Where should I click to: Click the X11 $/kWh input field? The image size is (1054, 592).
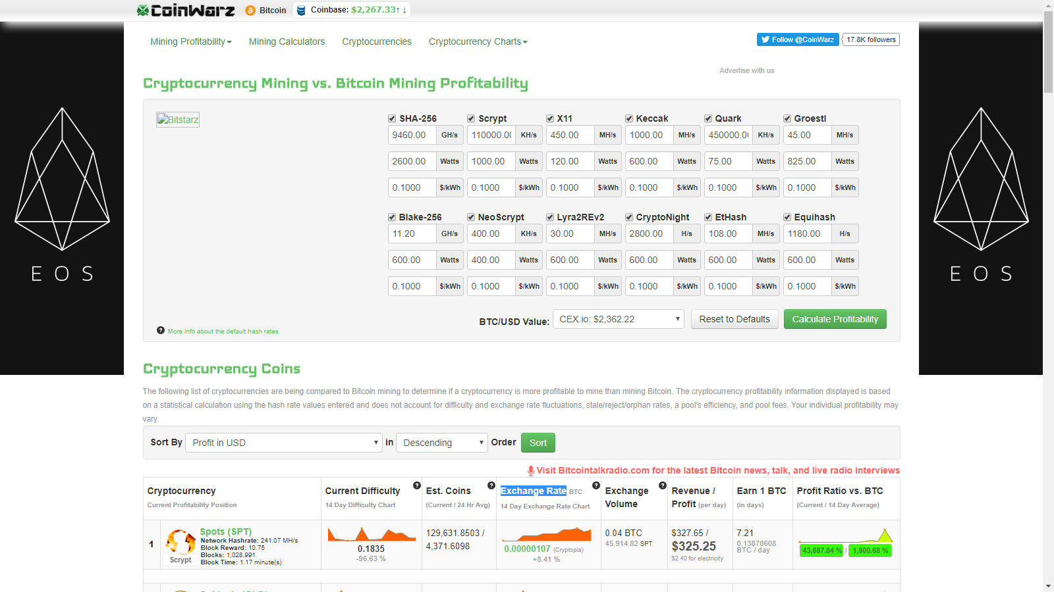pyautogui.click(x=570, y=187)
